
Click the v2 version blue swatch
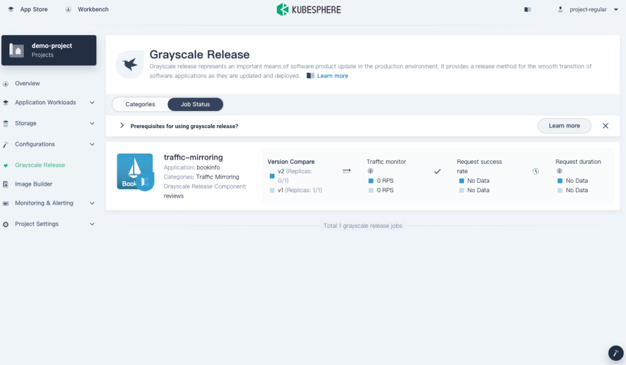point(272,176)
